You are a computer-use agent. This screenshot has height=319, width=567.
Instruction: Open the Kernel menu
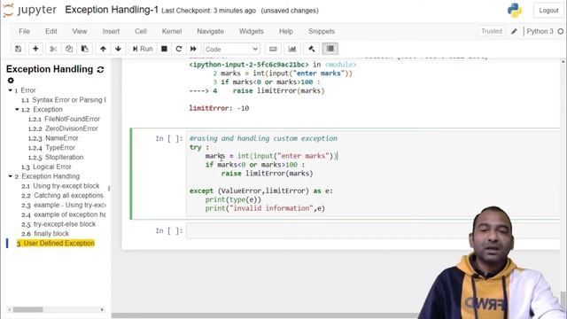(172, 32)
